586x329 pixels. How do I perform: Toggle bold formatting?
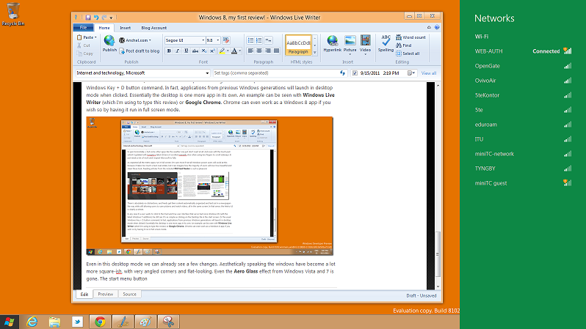tap(169, 51)
